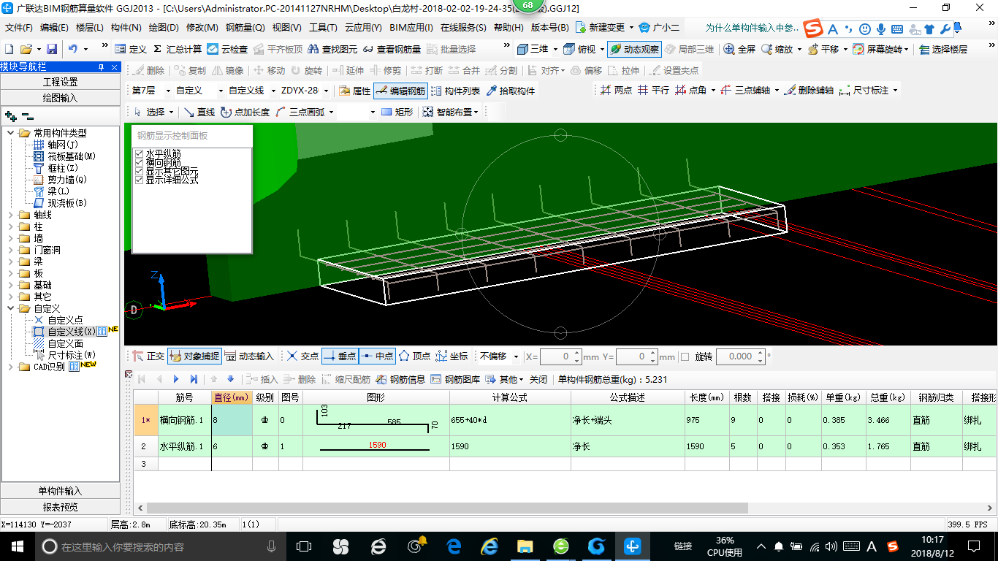Select 点加长度 point-length tool
This screenshot has height=561, width=998.
pos(245,112)
